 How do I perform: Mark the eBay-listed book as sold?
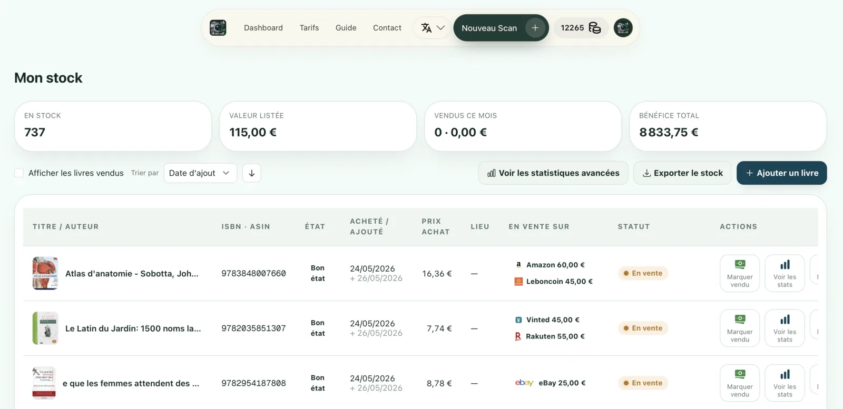740,383
